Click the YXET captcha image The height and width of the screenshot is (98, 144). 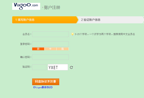pyautogui.click(x=58, y=67)
